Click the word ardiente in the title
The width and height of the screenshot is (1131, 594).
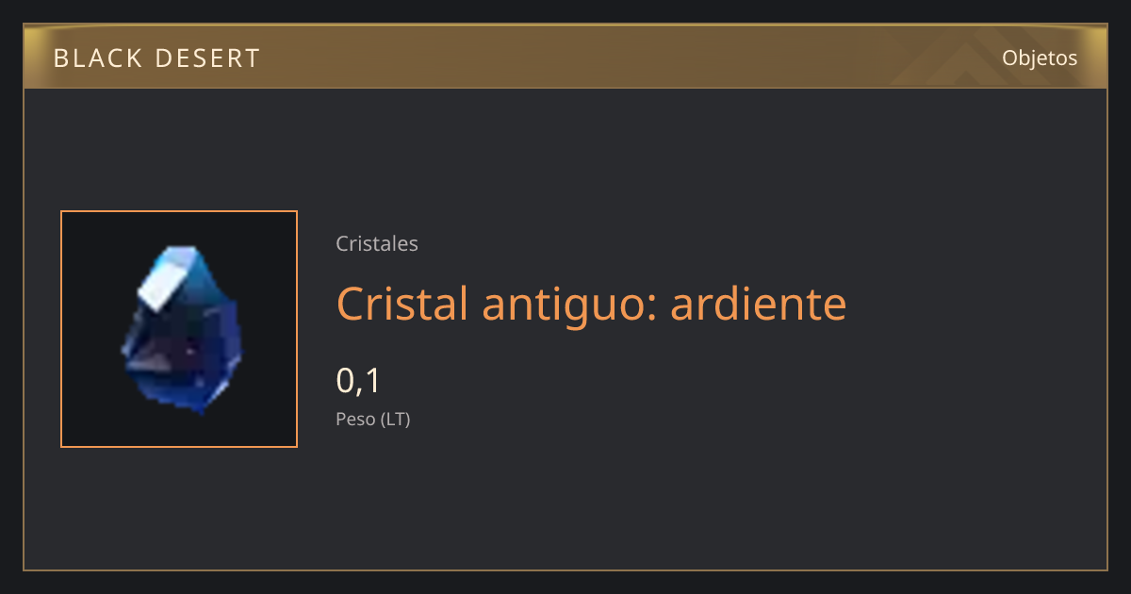759,304
